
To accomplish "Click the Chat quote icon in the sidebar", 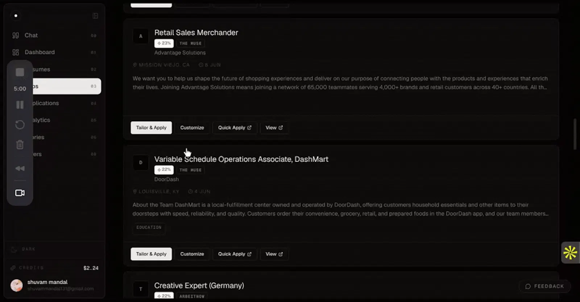I will 16,35.
